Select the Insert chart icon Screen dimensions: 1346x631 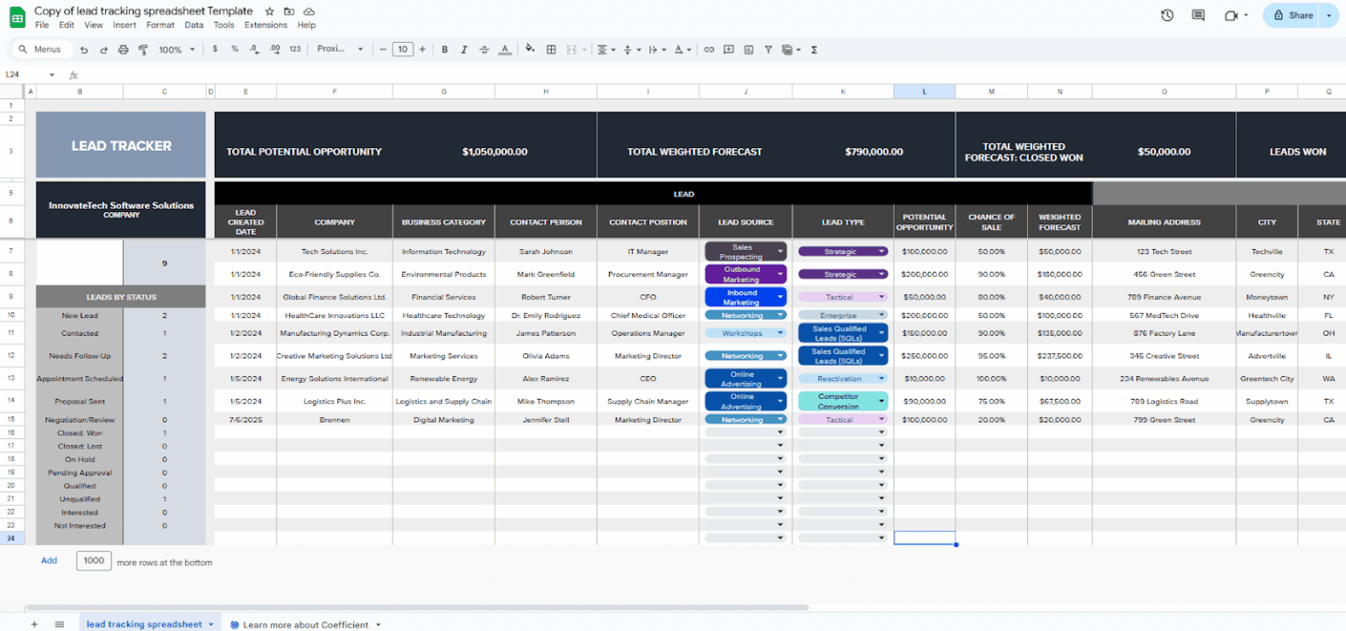748,49
